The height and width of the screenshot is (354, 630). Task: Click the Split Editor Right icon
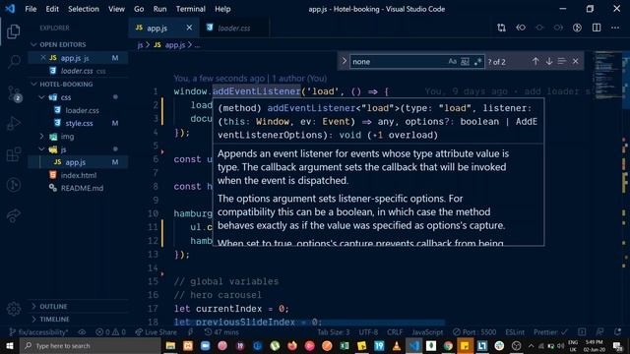click(x=597, y=28)
